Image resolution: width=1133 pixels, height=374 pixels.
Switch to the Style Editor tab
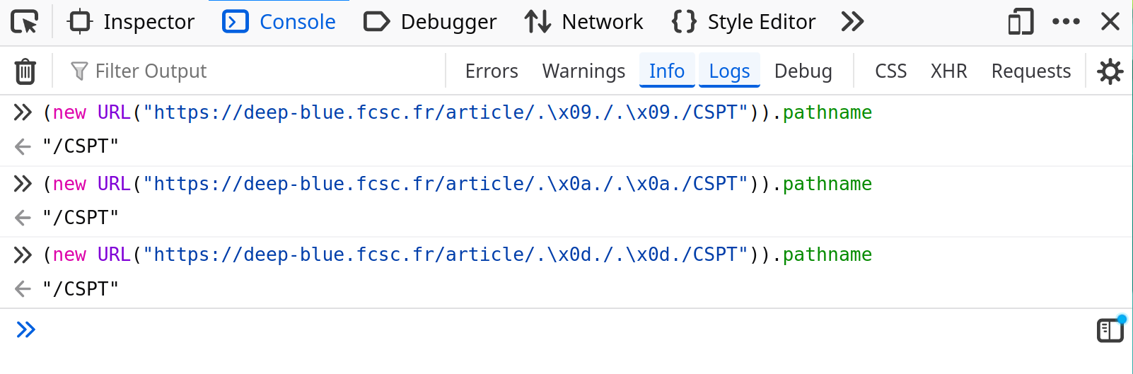tap(743, 22)
